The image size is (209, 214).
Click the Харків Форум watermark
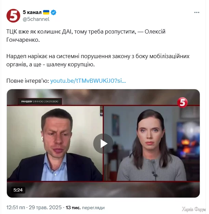(194, 209)
